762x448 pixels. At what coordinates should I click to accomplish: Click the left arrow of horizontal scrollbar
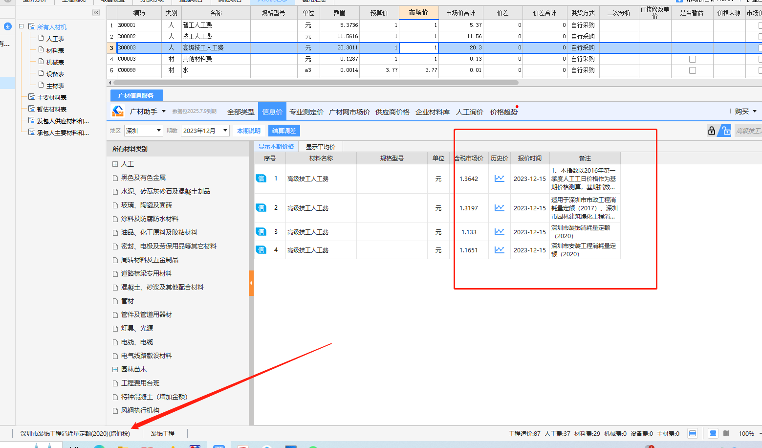tap(110, 83)
